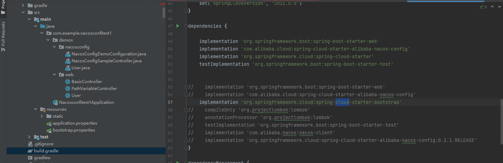Click problem count '6' in inspections widget
Image resolution: width=503 pixels, height=163 pixels.
coord(486,7)
